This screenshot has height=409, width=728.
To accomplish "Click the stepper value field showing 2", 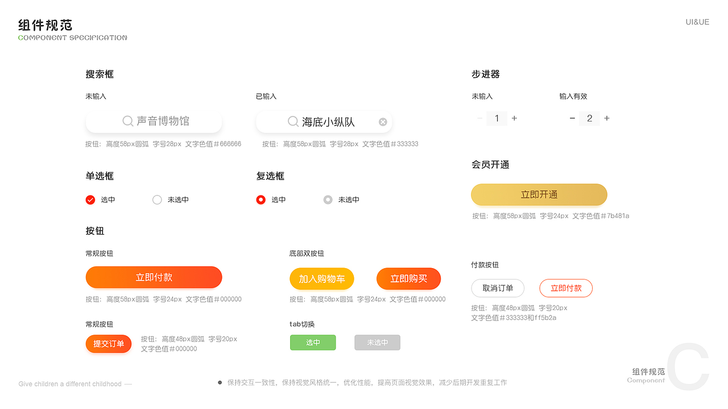I will [589, 118].
